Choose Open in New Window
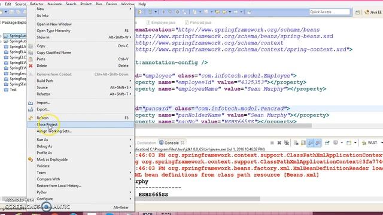383x215 pixels. click(x=81, y=24)
